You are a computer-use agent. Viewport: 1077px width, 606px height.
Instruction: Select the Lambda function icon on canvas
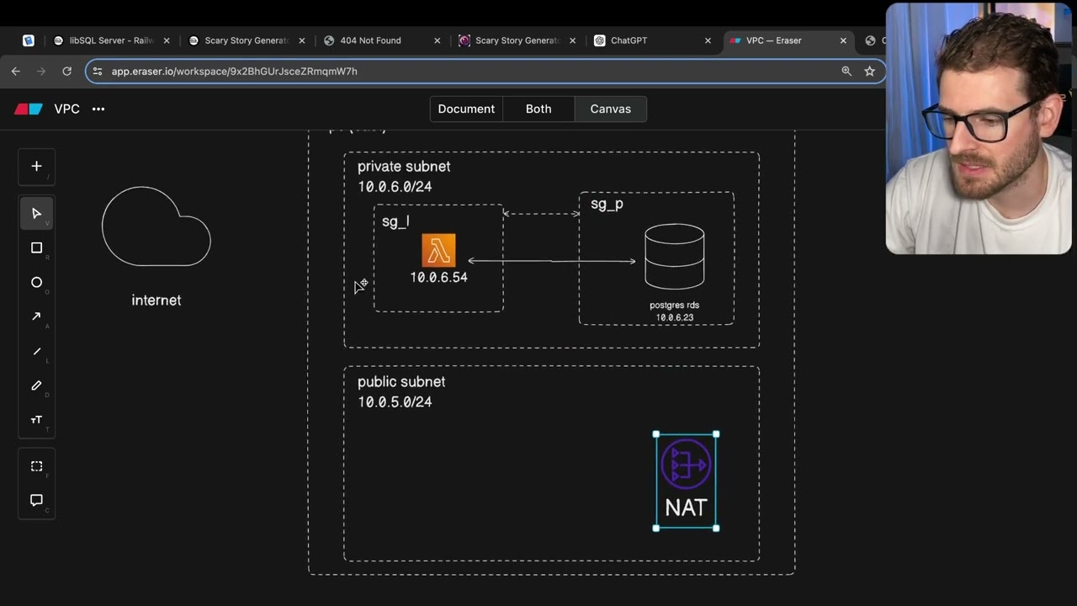438,251
